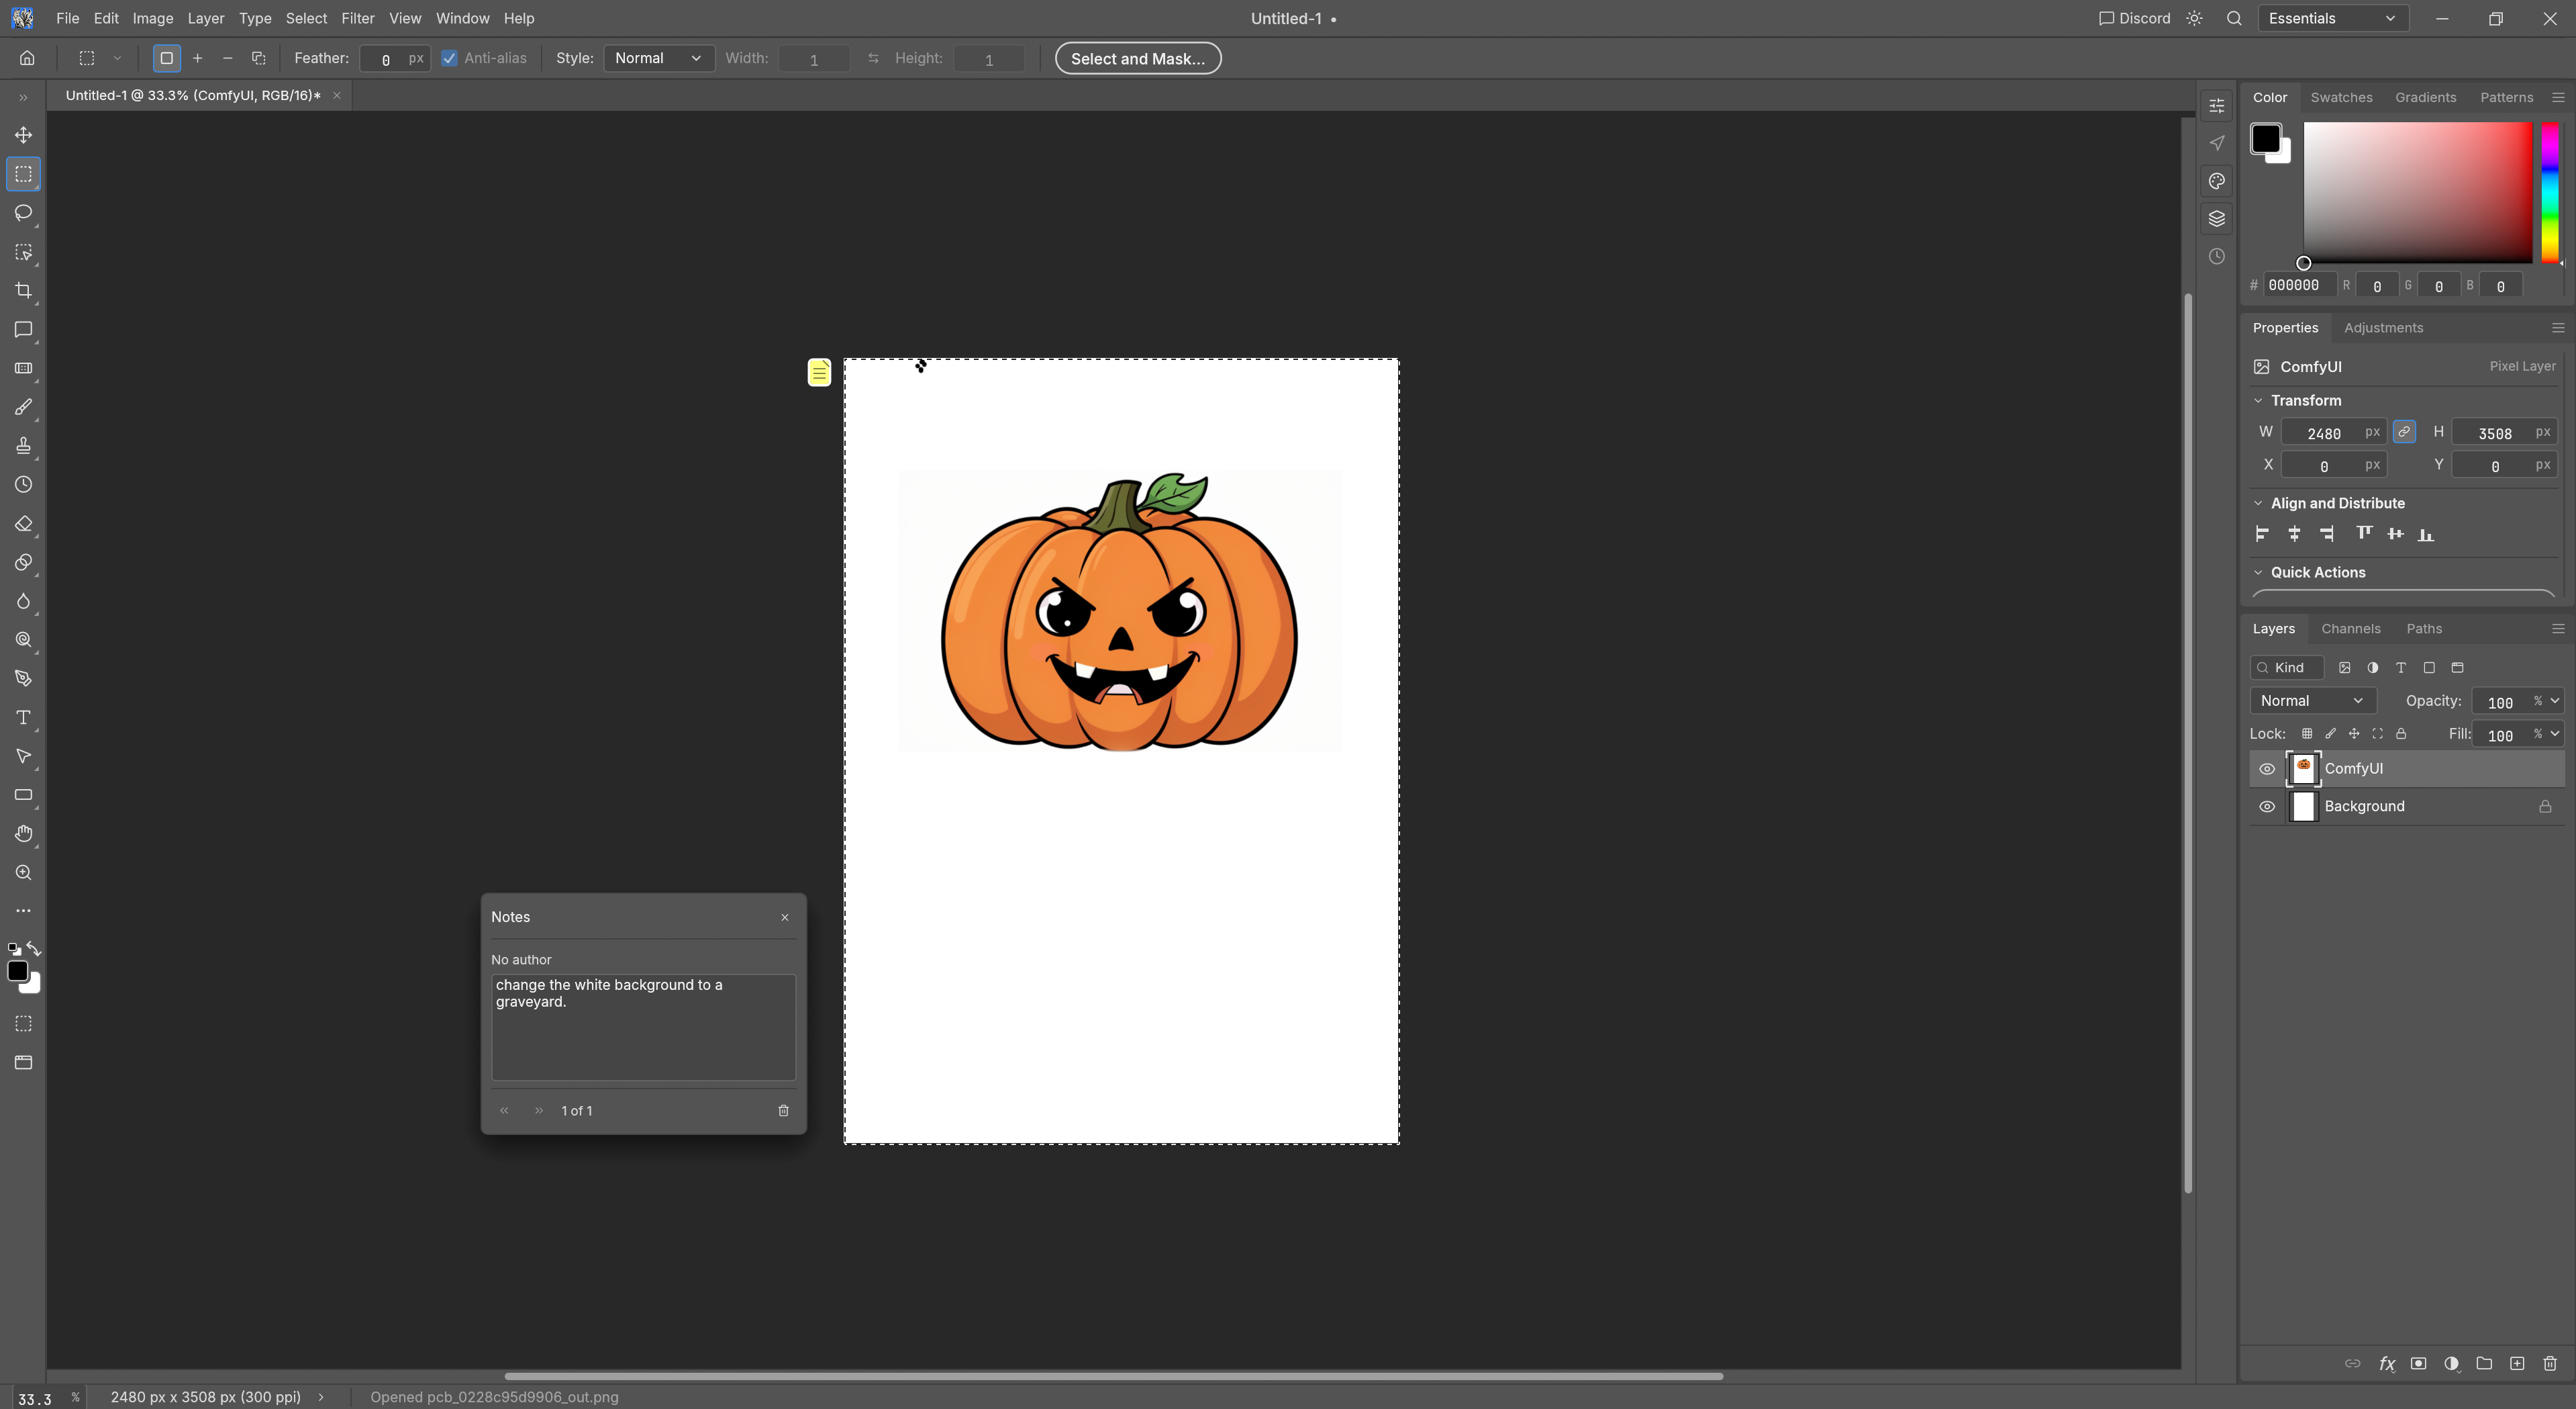Viewport: 2576px width, 1409px height.
Task: Open the yellow note icon on canvas
Action: click(819, 372)
